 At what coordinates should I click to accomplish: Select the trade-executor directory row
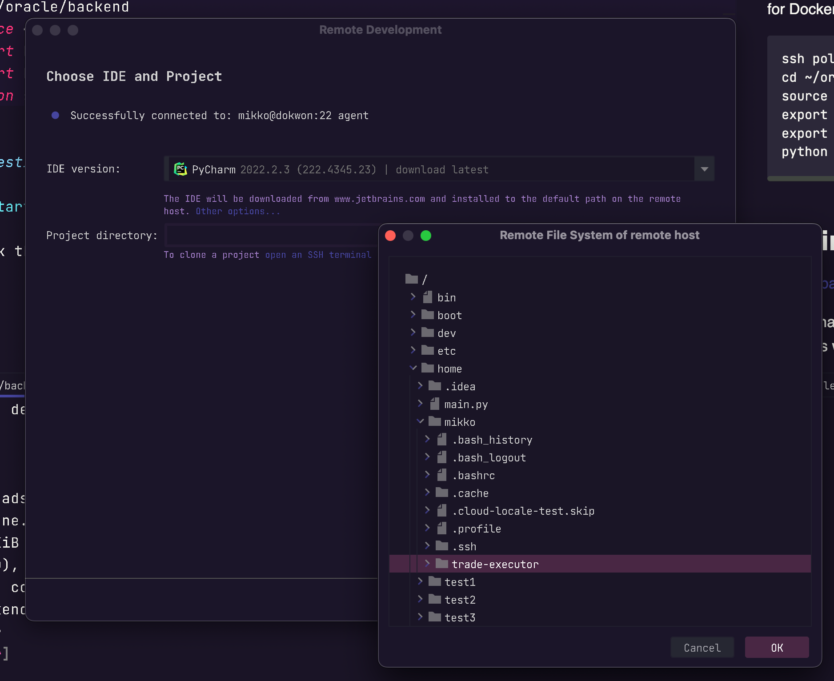[600, 564]
